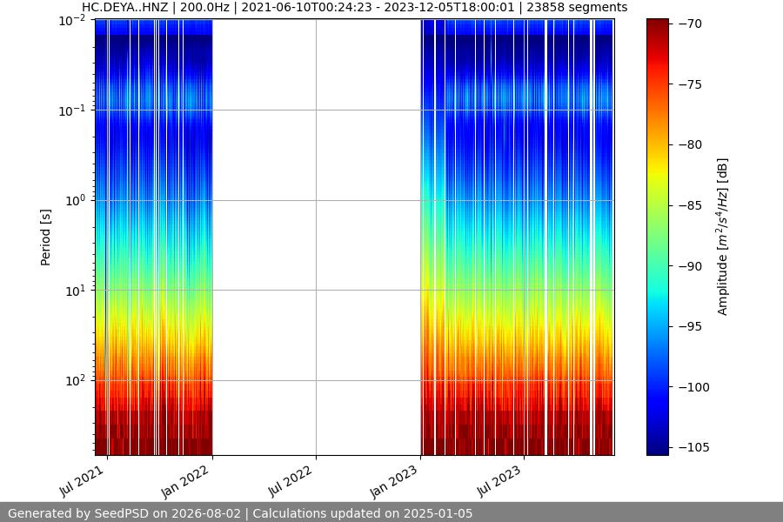783x522 pixels.
Task: Click the 'Jan 2022' x-axis label
Action: point(185,483)
